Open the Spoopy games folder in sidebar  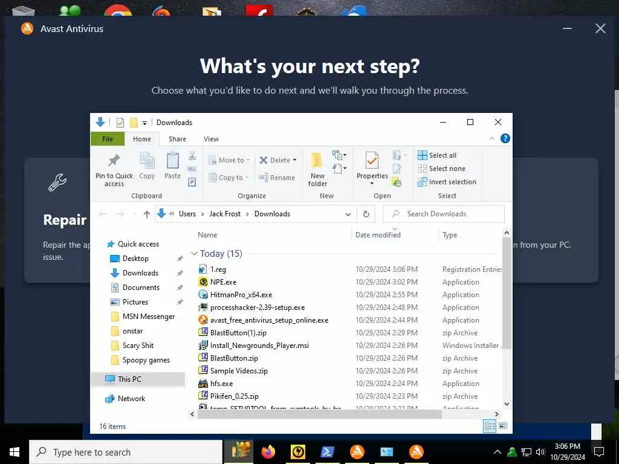tap(146, 360)
